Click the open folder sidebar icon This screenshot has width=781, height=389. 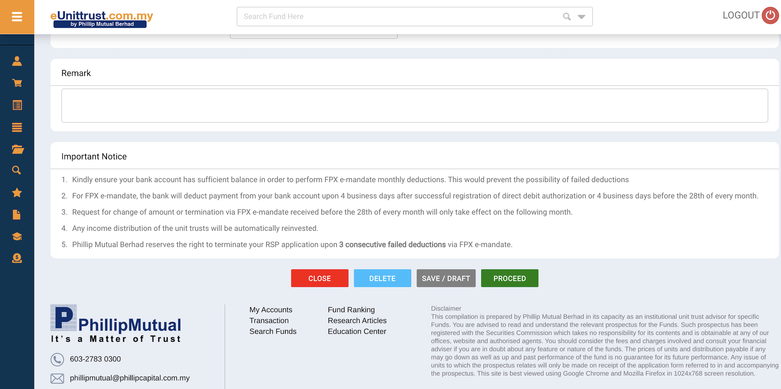17,149
